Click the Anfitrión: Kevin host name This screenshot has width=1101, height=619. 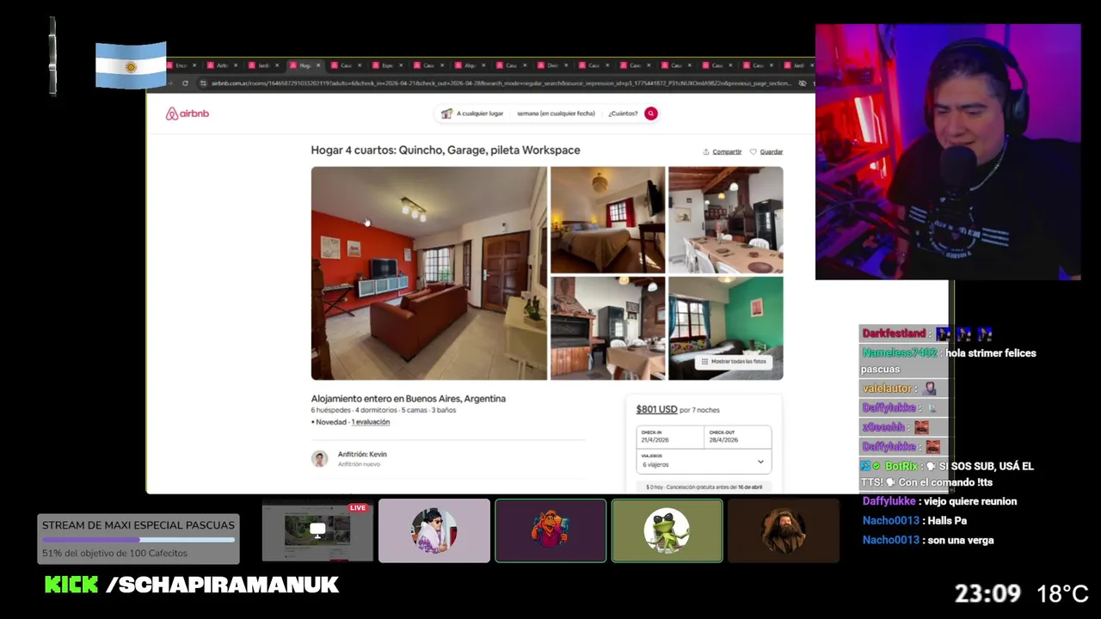362,454
